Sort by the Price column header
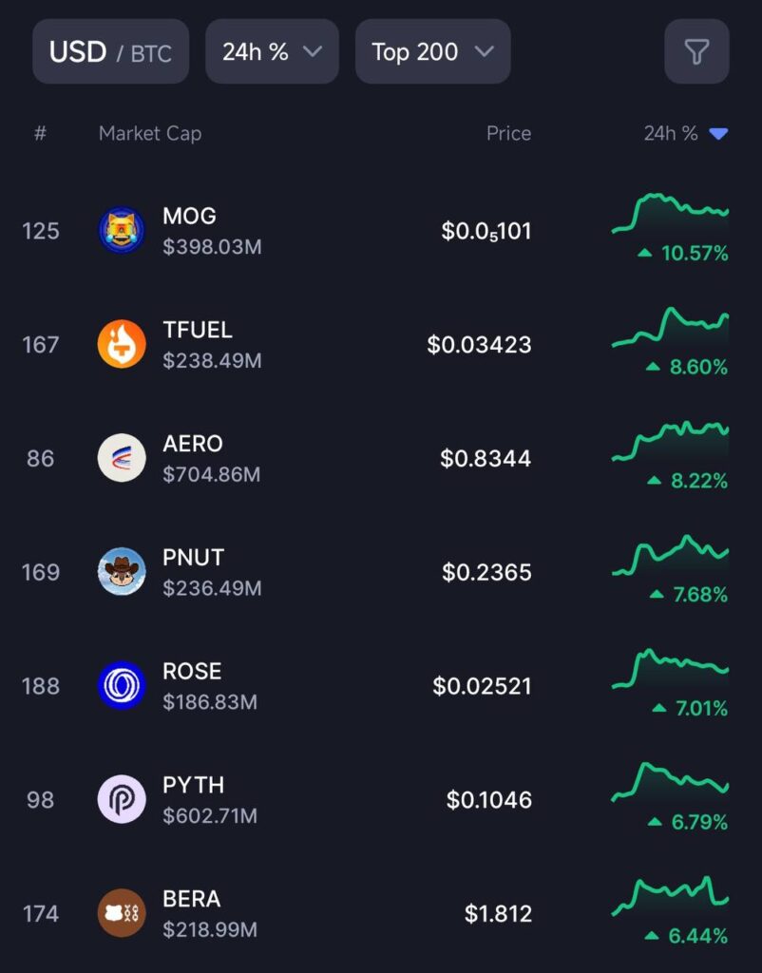Image resolution: width=762 pixels, height=973 pixels. tap(508, 134)
